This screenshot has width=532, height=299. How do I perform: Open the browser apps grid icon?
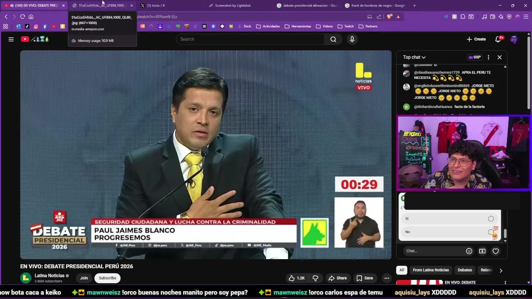5,26
